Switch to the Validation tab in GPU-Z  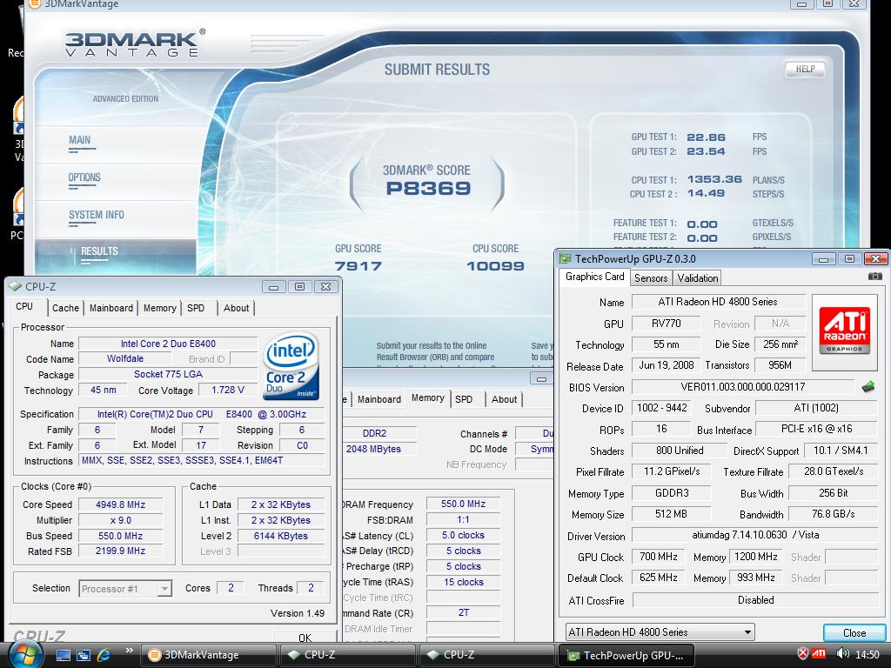(x=697, y=277)
